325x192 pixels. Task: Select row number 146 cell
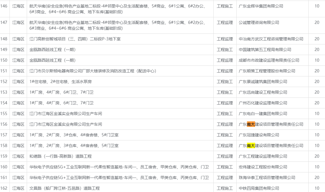(x=4, y=6)
